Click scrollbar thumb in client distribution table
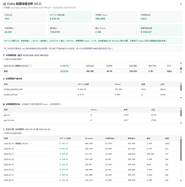185x187 pixels. point(181,88)
